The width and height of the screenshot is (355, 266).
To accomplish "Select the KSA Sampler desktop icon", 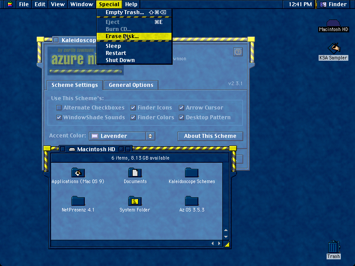I will click(x=334, y=48).
